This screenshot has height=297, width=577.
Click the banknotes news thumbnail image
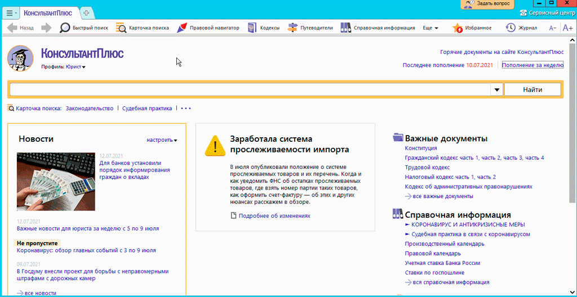point(56,182)
